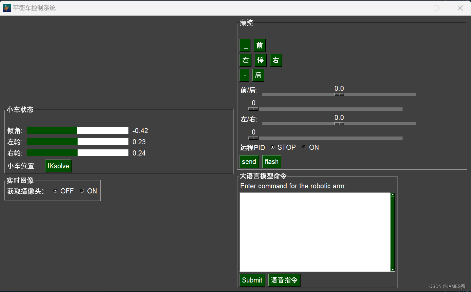Click the text box scrollbar up arrow
The image size is (471, 292).
pyautogui.click(x=393, y=194)
